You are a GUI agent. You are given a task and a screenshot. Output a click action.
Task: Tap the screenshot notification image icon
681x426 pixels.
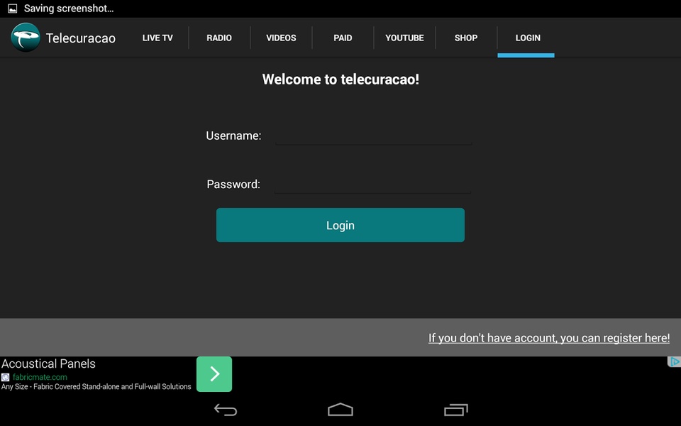click(x=13, y=9)
